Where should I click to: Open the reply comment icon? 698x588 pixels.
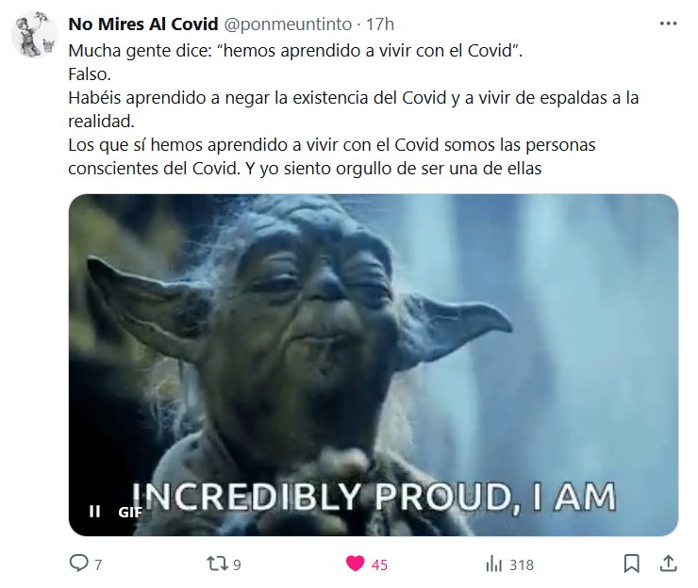[79, 563]
